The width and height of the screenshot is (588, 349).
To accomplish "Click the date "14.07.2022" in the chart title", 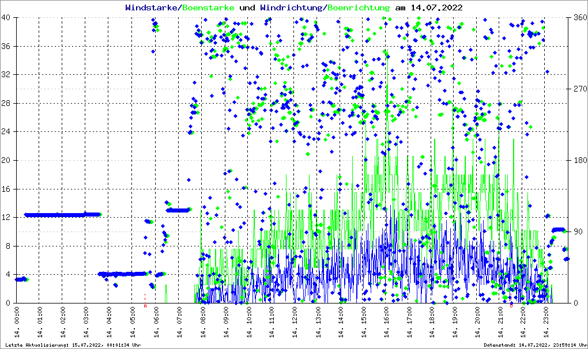I will pyautogui.click(x=436, y=7).
